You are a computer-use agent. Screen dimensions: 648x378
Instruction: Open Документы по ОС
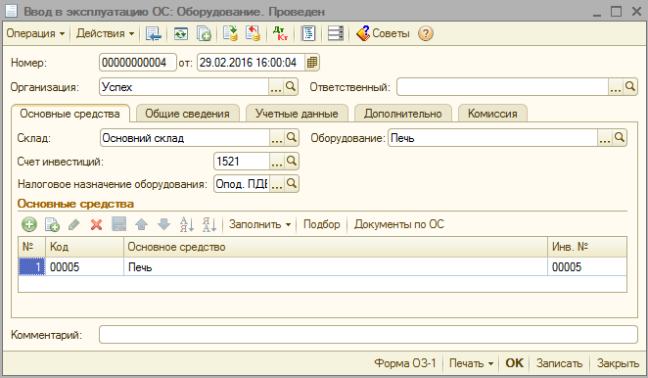[x=398, y=224]
